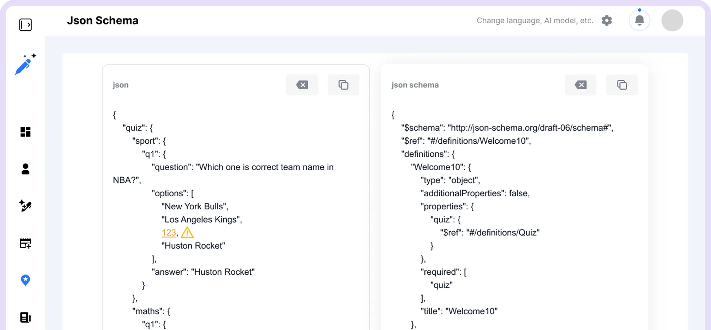
Task: Clear the json schema panel
Action: point(580,85)
